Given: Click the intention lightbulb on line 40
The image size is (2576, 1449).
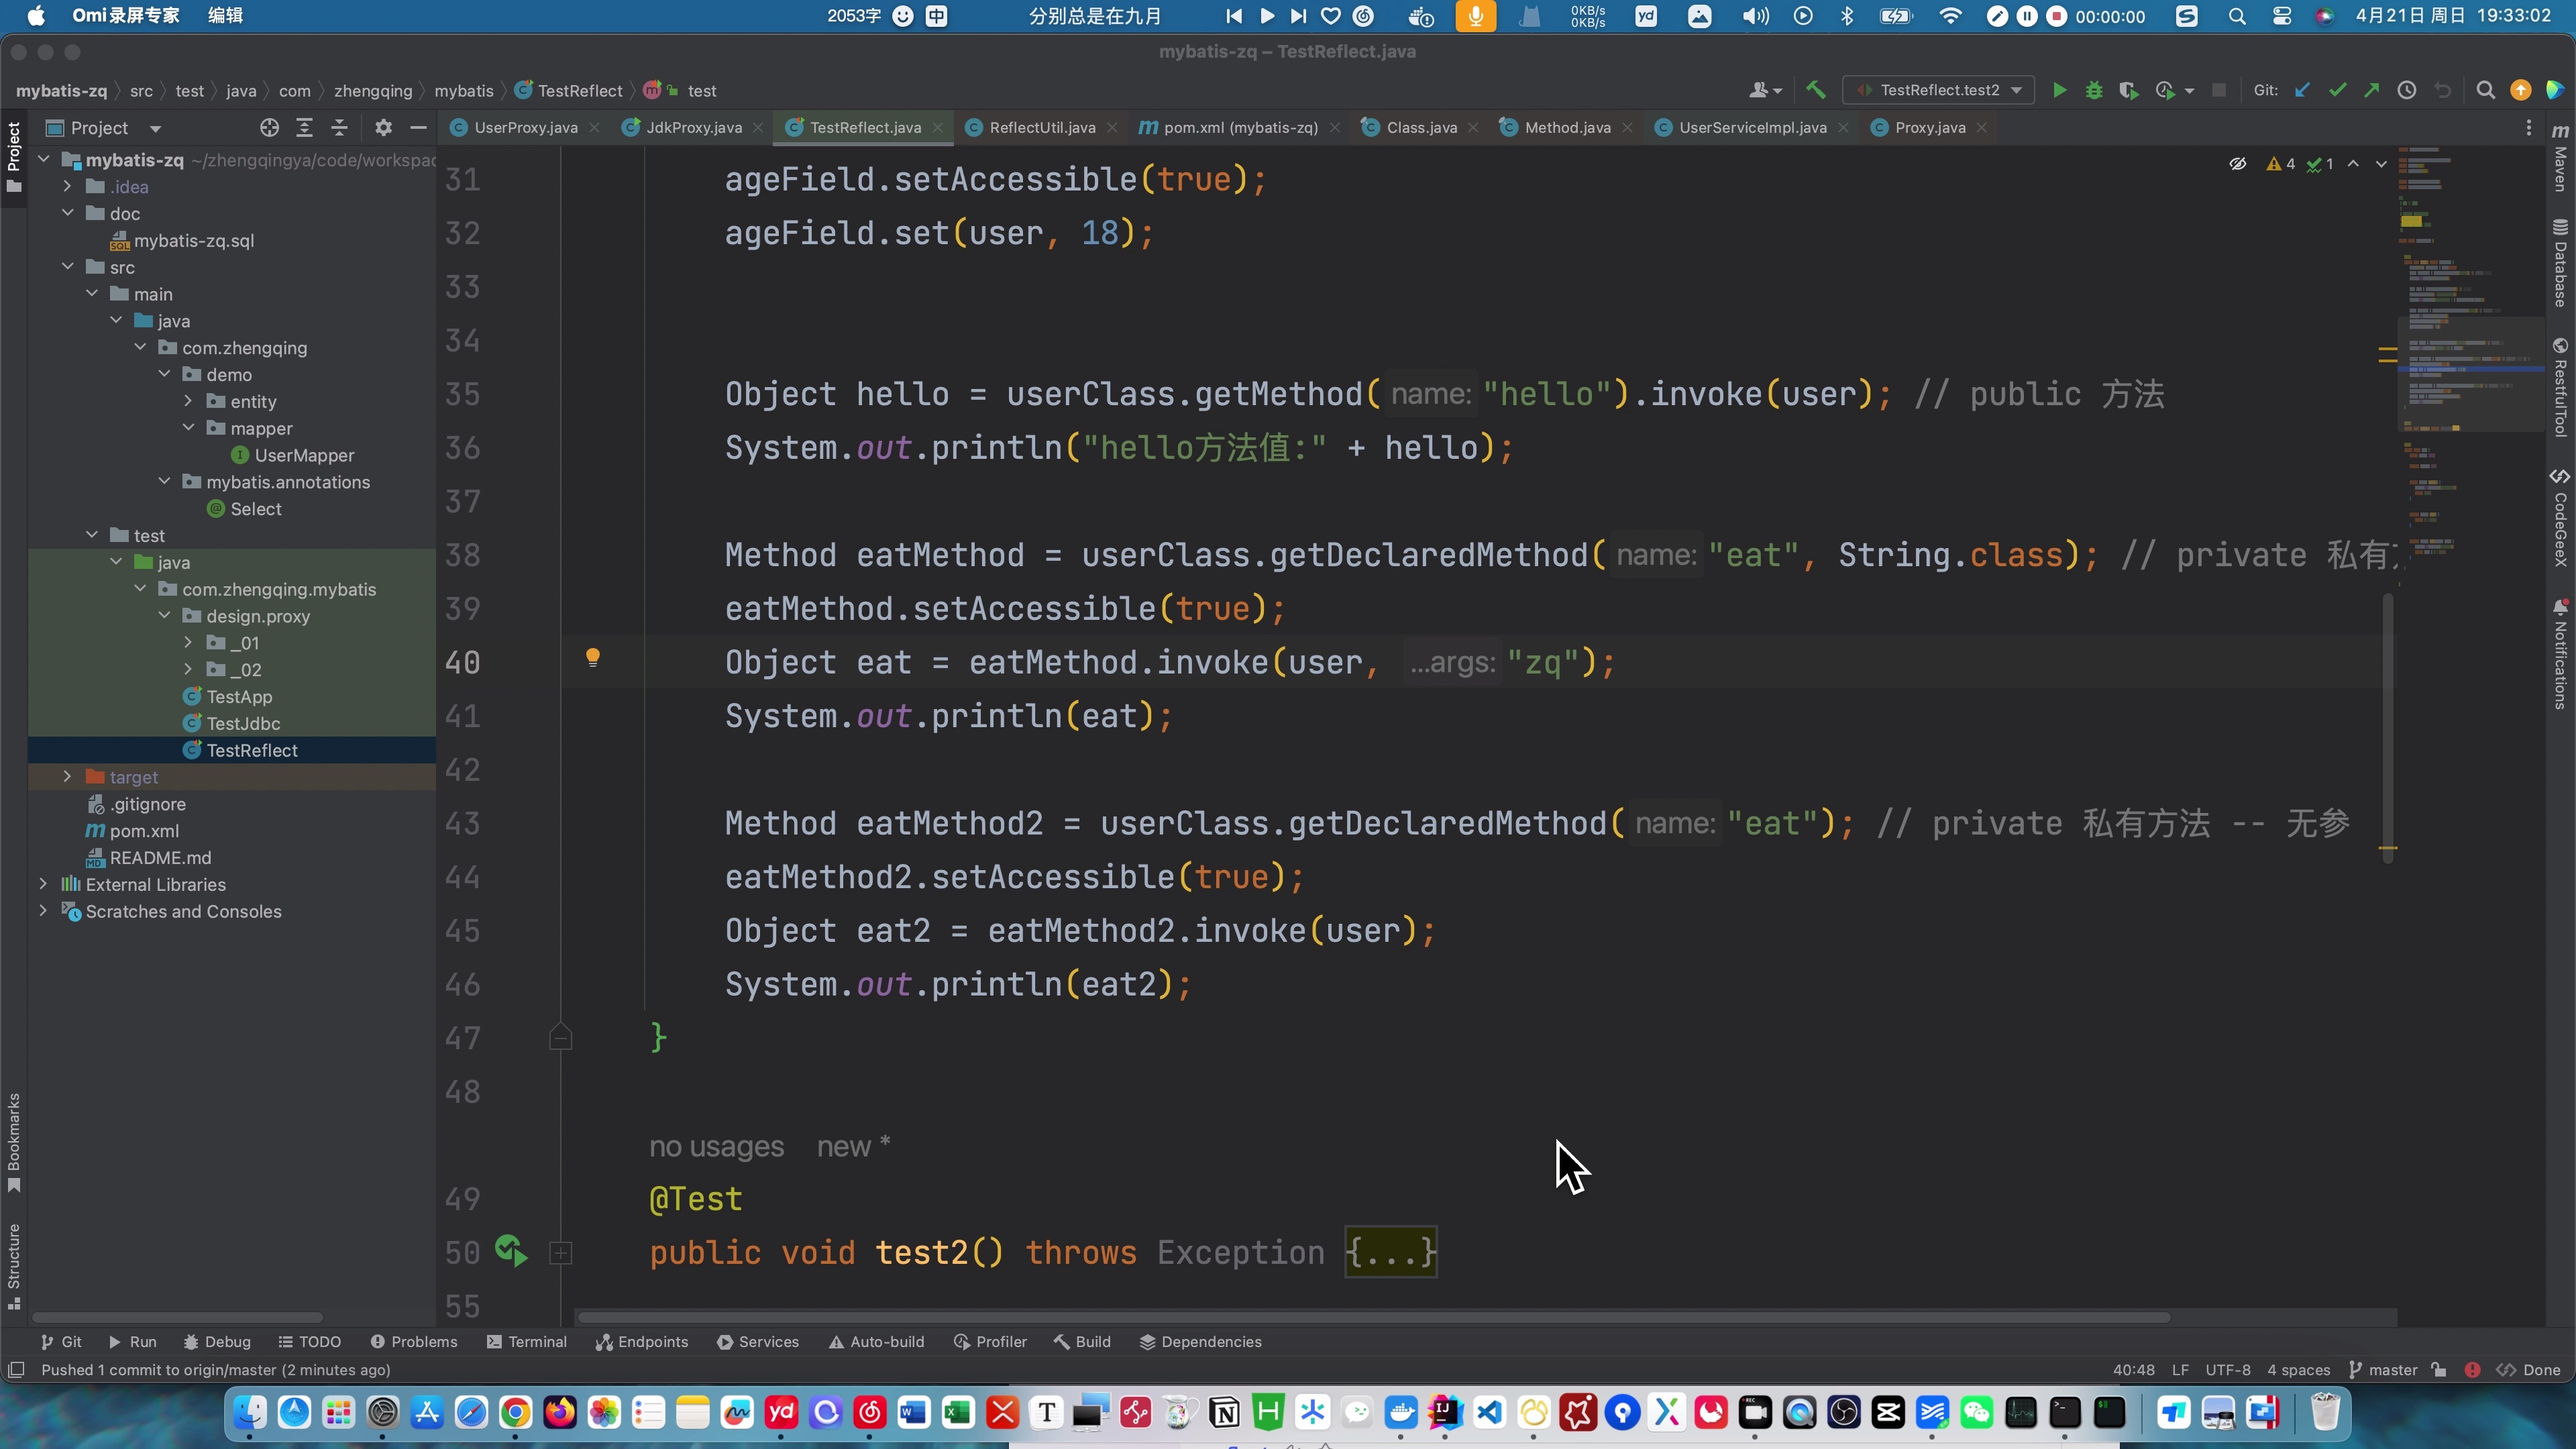Looking at the screenshot, I should (593, 657).
